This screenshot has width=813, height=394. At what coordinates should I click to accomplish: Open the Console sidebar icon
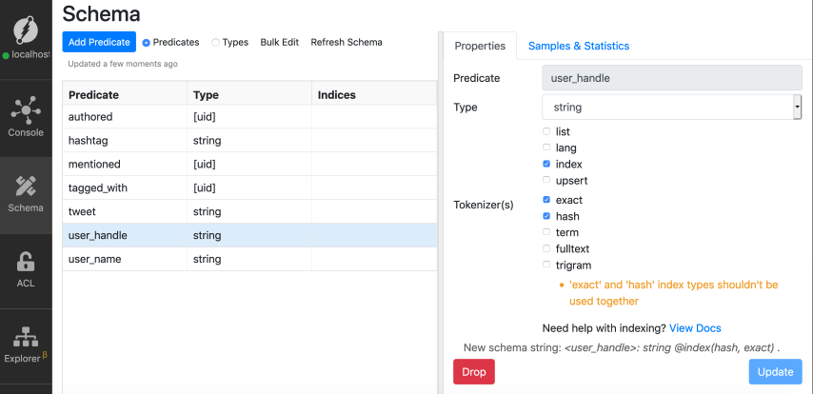pos(26,110)
